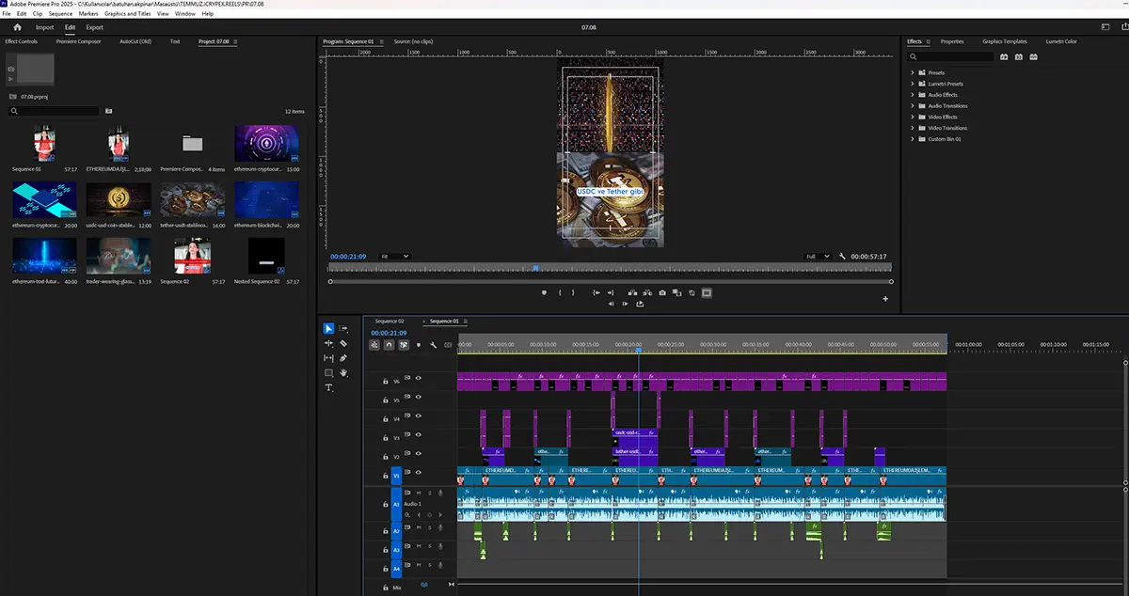Toggle A3 track targeting button

coord(396,550)
